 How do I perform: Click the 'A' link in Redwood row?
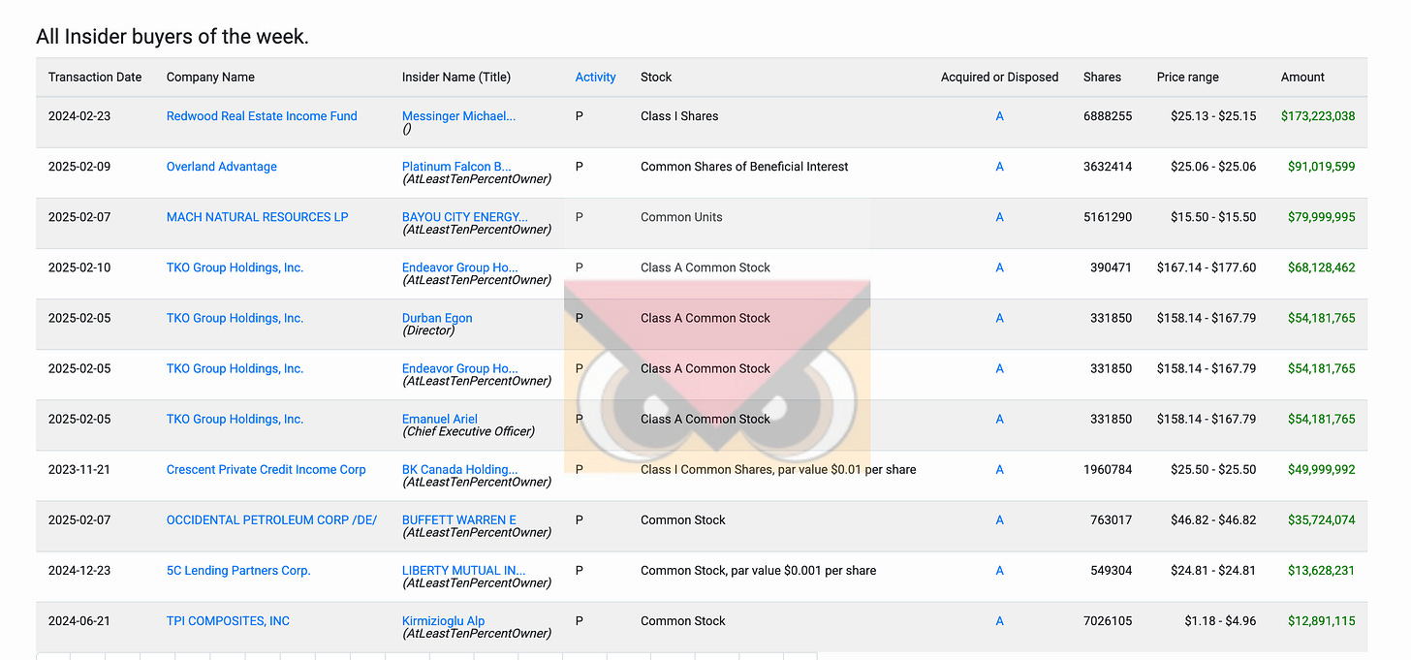pyautogui.click(x=999, y=115)
